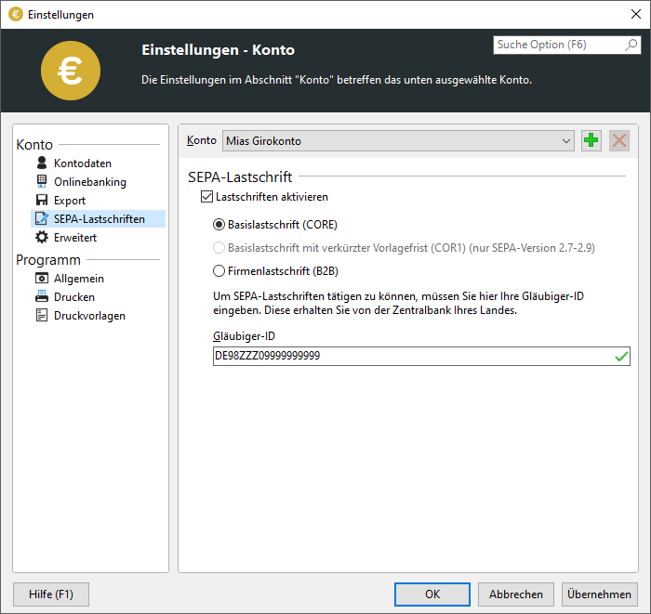Confirm settings with the OK button
Viewport: 651px width, 614px height.
432,594
